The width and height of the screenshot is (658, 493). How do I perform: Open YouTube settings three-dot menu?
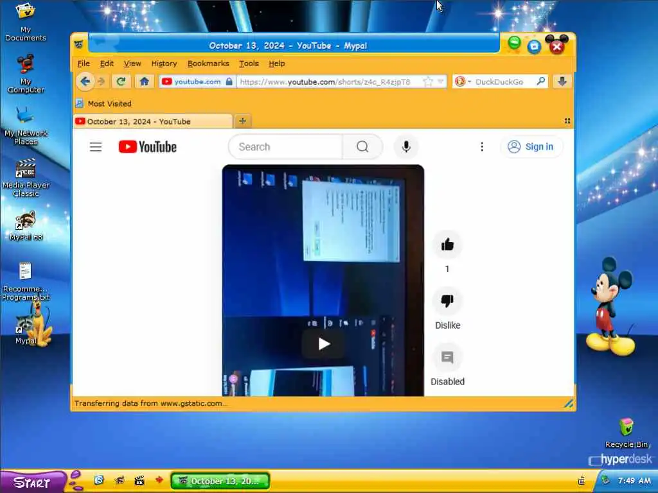click(x=482, y=147)
